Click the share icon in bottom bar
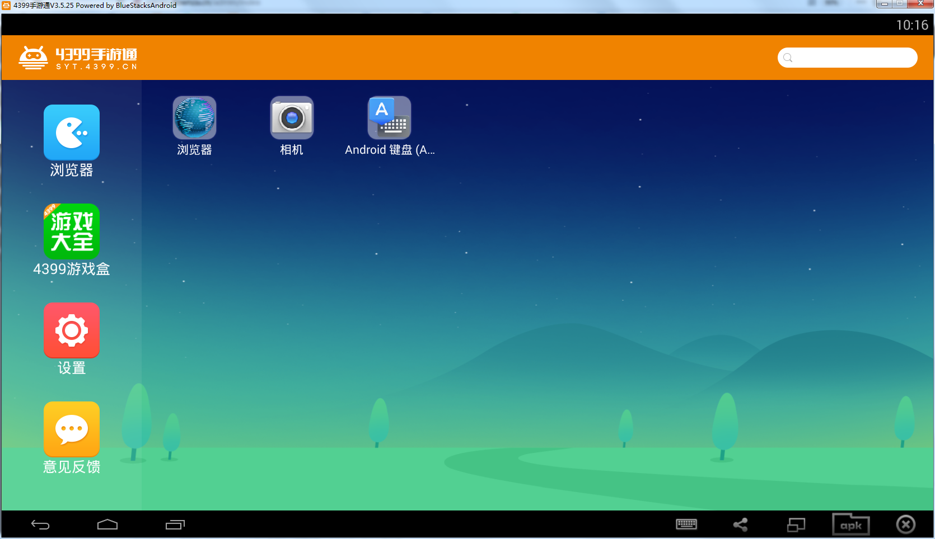This screenshot has height=539, width=935. (741, 524)
